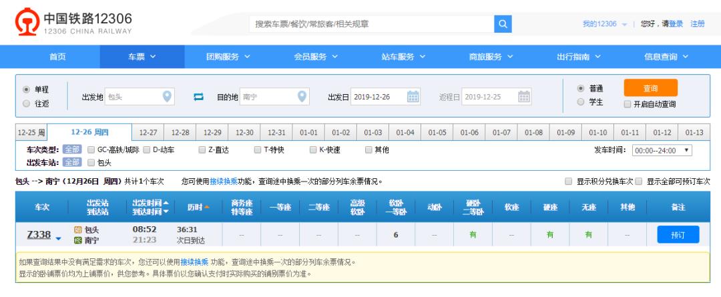Click the 软卧 availability value 6

396,234
